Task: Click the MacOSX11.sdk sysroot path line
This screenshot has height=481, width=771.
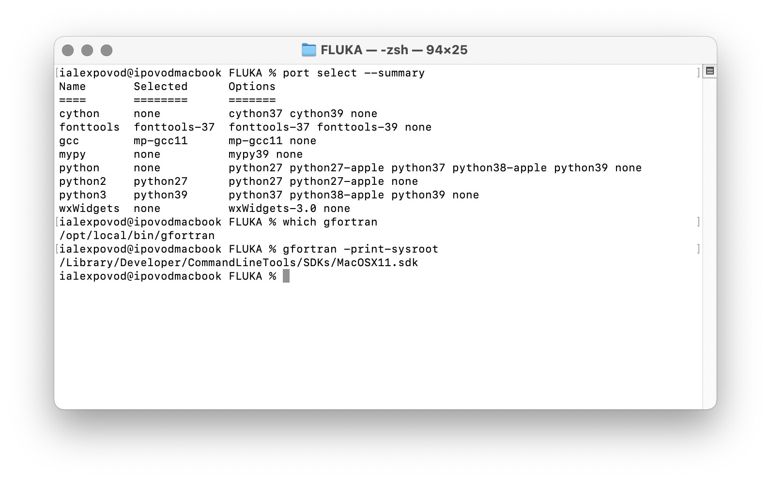Action: [238, 263]
